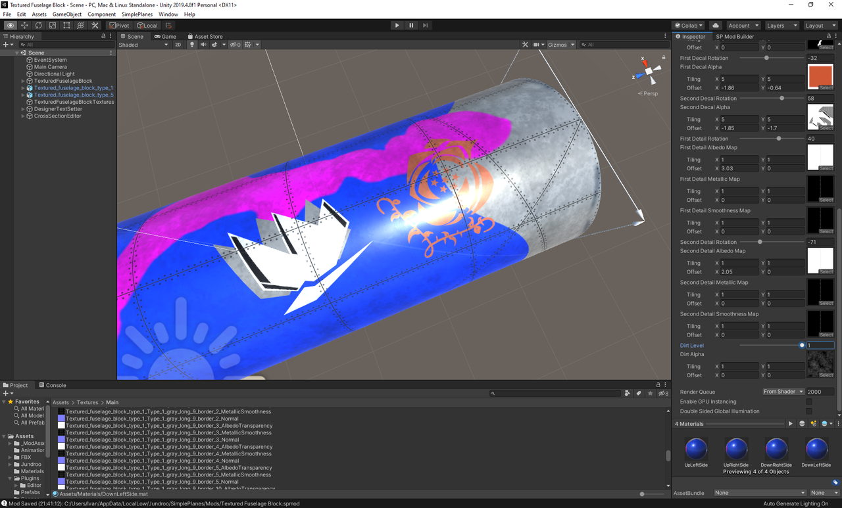This screenshot has width=842, height=508.
Task: Switch to the Console tab
Action: (x=53, y=385)
